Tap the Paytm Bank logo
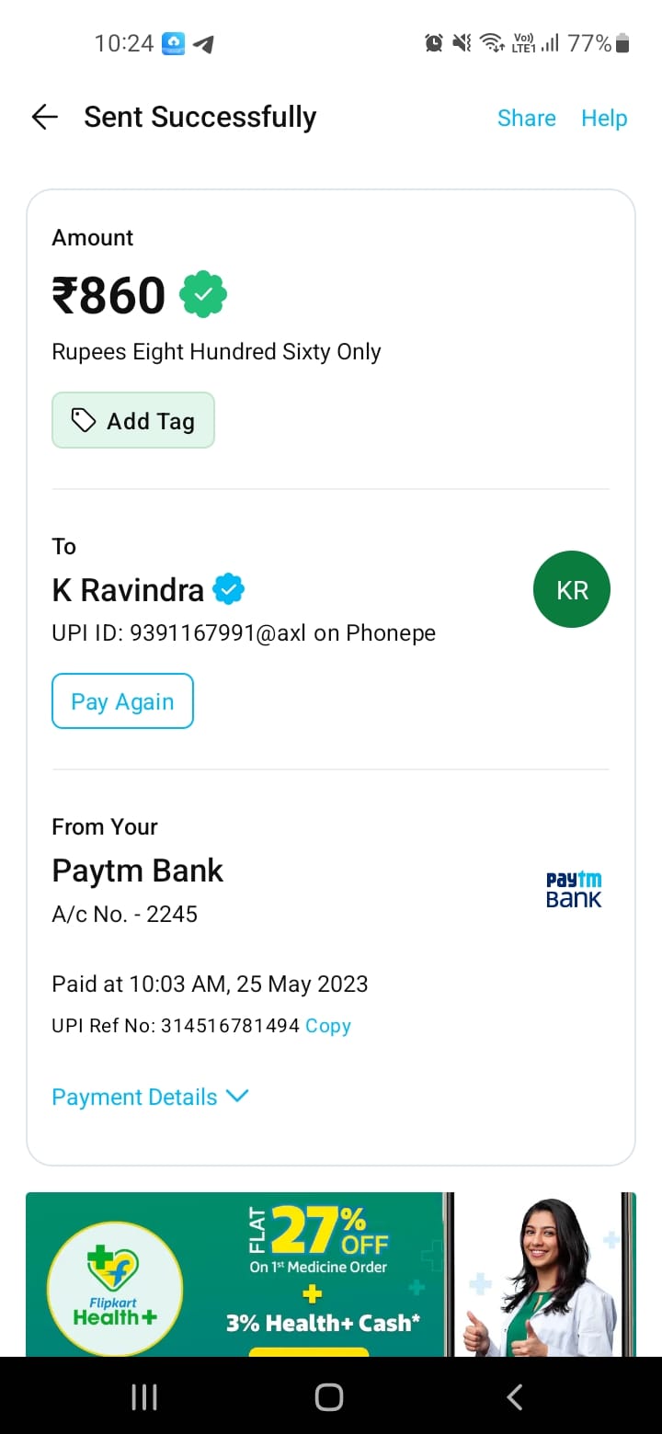This screenshot has height=1434, width=662. [574, 890]
